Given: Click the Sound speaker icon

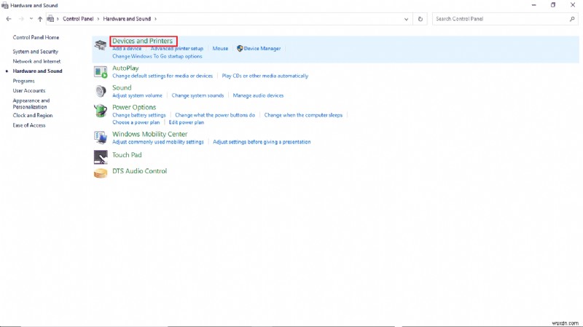Looking at the screenshot, I should point(101,91).
